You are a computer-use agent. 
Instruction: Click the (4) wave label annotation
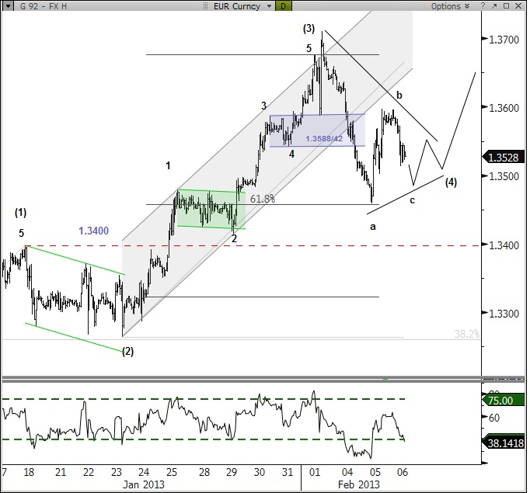click(x=451, y=182)
